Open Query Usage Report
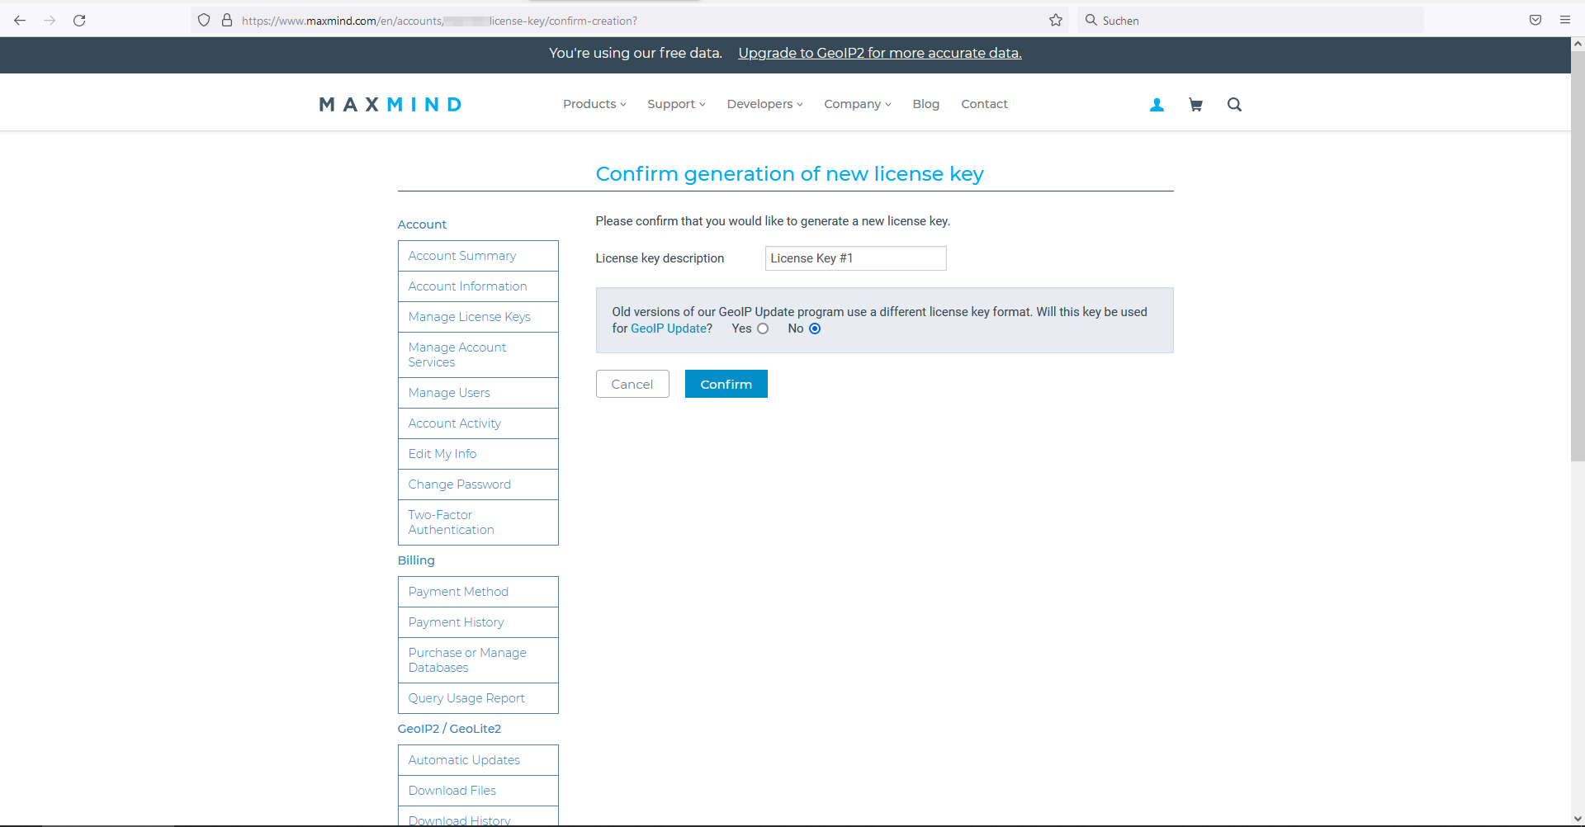Viewport: 1585px width, 827px height. click(478, 698)
